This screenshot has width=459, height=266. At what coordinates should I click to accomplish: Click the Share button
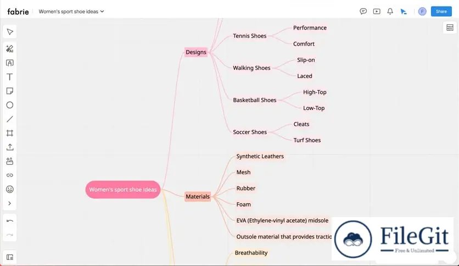[x=441, y=11]
